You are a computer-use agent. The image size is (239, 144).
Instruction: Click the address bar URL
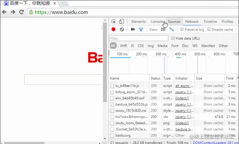click(x=61, y=12)
